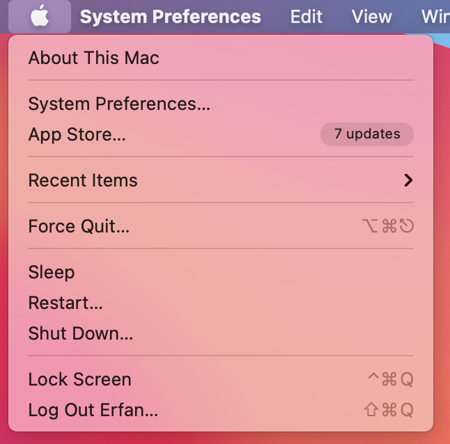Select Restart… from the Apple menu
This screenshot has width=450, height=444.
tap(65, 303)
